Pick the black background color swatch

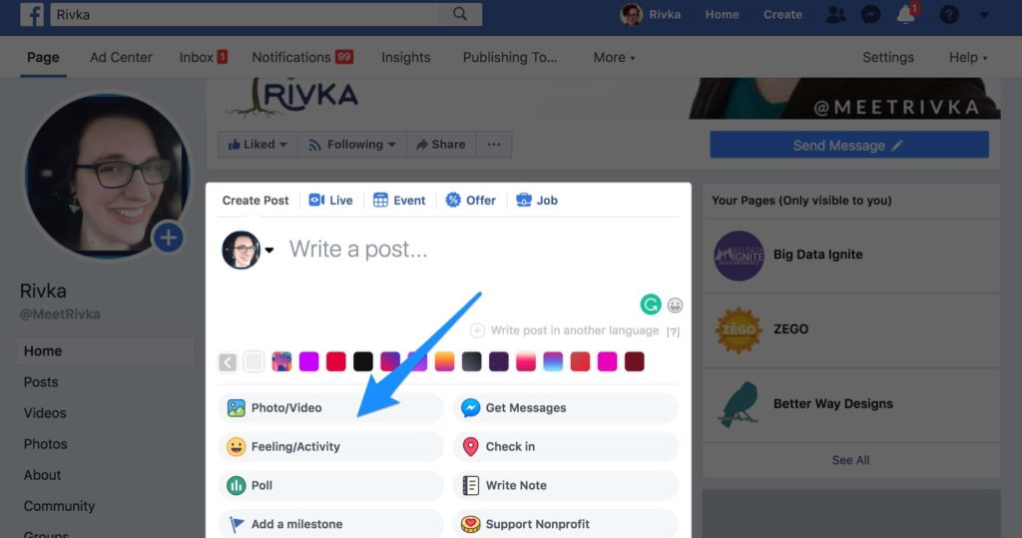[363, 361]
